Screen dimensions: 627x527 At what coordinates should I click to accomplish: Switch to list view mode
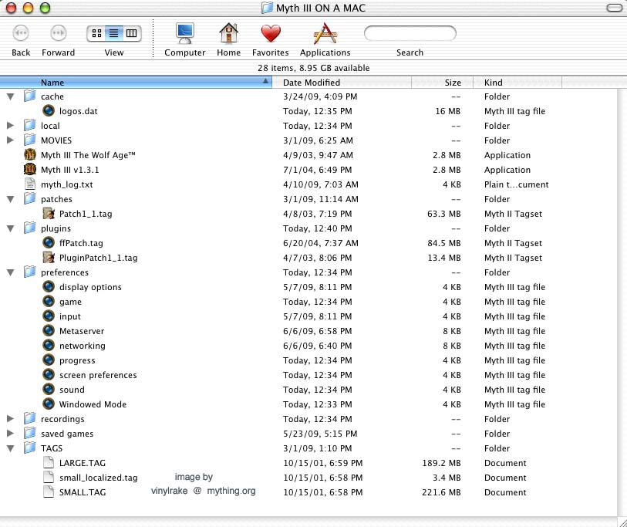click(x=114, y=33)
